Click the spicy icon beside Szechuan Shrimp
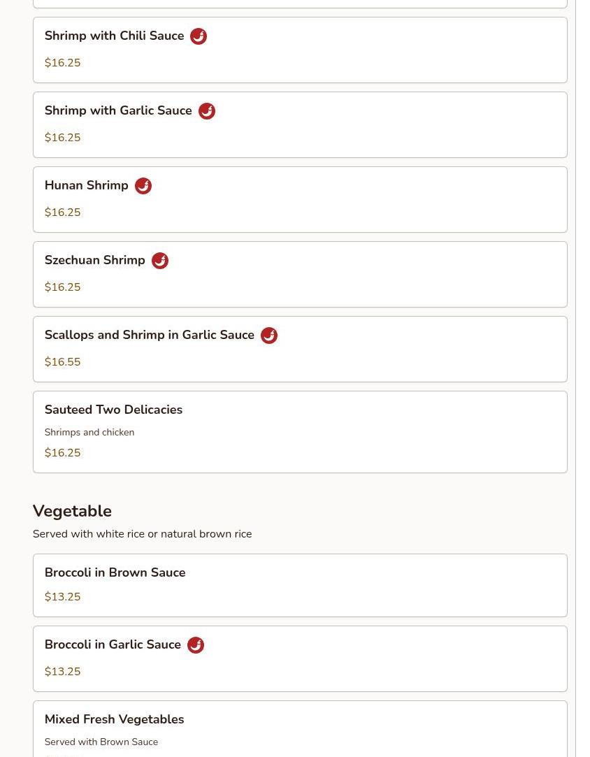 [160, 261]
